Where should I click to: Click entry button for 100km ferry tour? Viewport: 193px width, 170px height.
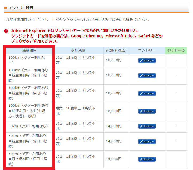147,111
